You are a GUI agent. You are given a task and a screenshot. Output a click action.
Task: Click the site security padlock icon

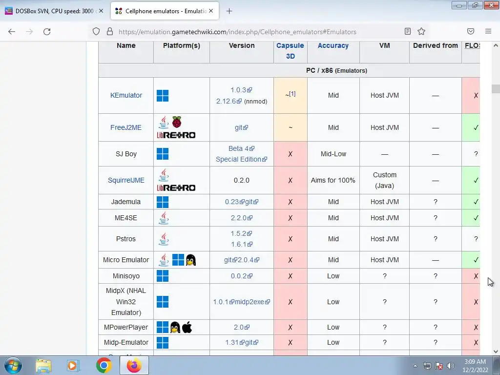click(x=110, y=32)
